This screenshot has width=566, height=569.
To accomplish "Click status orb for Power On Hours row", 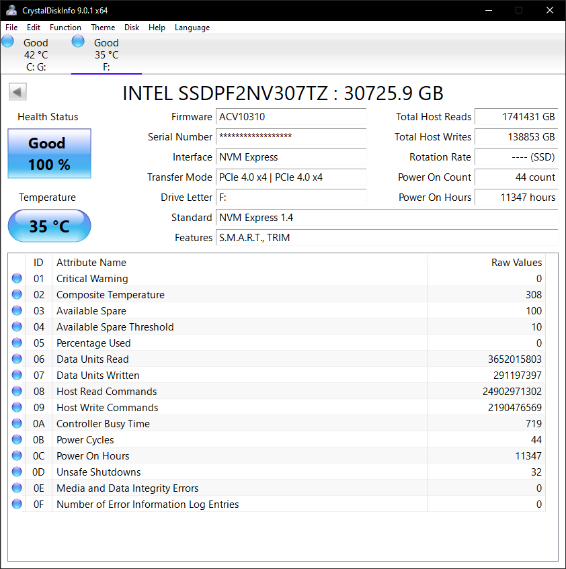I will (x=17, y=455).
